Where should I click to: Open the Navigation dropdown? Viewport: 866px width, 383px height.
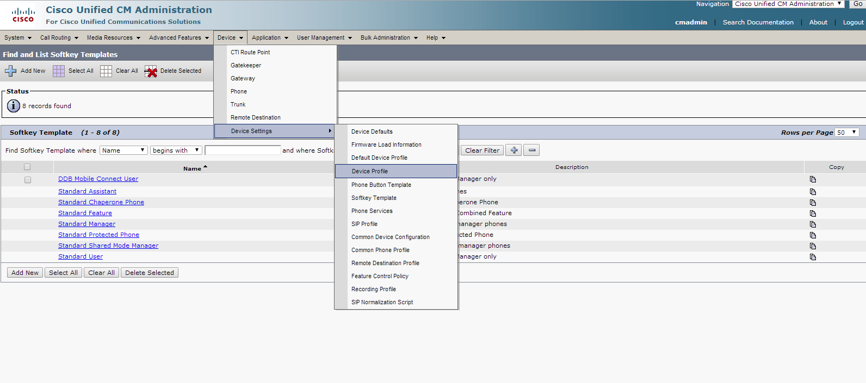pos(788,4)
